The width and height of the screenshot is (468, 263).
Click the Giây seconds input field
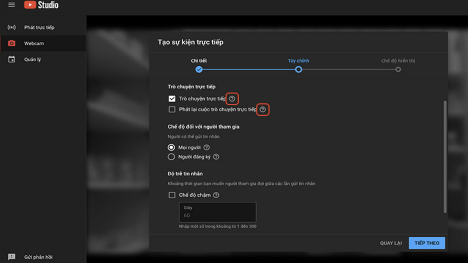217,212
